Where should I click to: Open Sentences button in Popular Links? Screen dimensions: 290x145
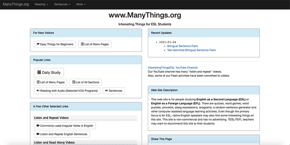click(x=114, y=91)
